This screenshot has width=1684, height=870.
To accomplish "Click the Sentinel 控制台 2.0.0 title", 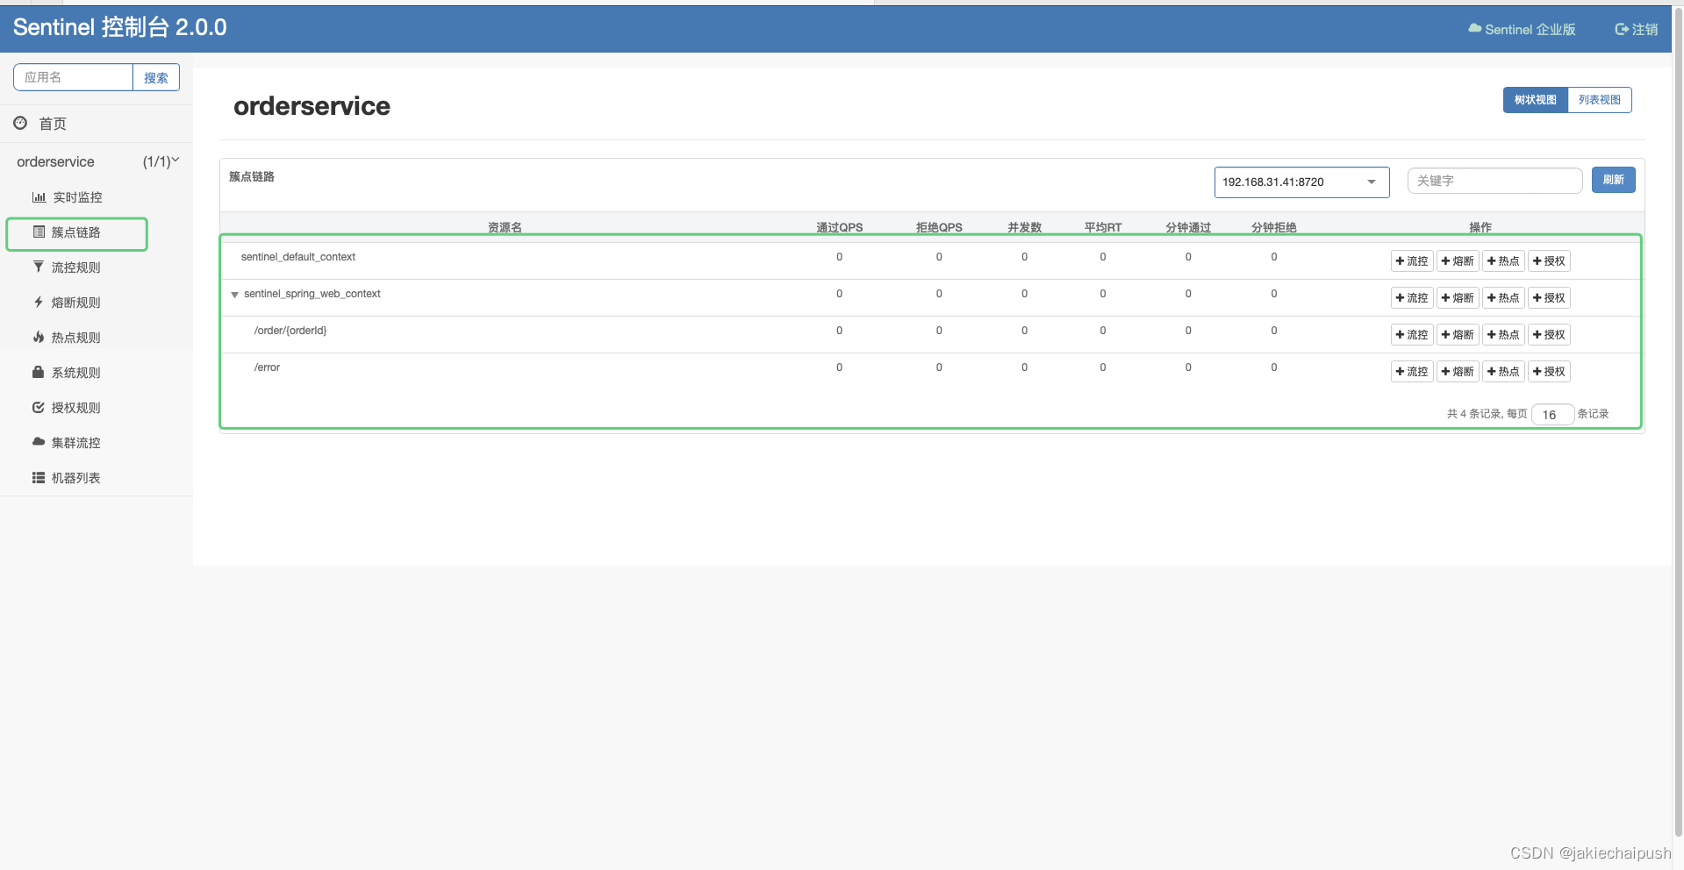I will [x=119, y=27].
